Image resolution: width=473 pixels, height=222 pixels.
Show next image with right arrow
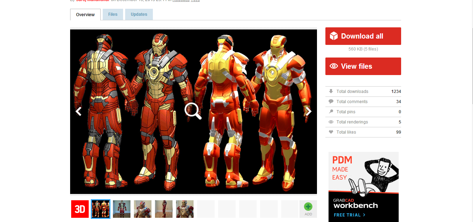point(309,112)
